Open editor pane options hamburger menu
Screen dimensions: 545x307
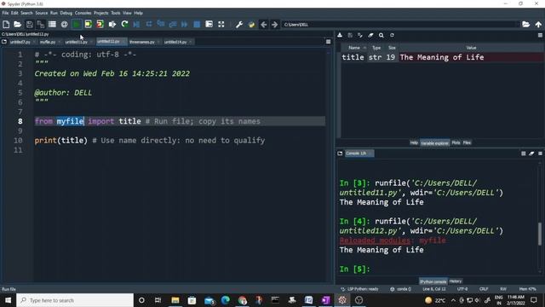pos(329,42)
